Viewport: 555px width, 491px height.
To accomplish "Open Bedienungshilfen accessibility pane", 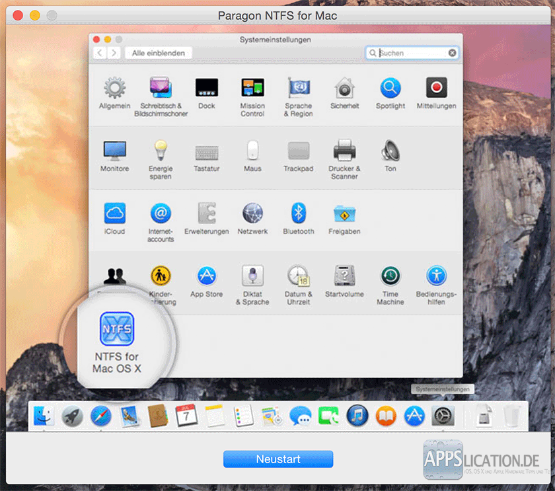I will point(437,285).
